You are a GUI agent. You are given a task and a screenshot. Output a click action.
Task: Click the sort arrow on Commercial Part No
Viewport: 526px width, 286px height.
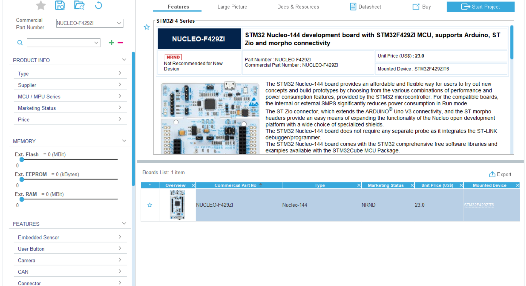coord(261,185)
